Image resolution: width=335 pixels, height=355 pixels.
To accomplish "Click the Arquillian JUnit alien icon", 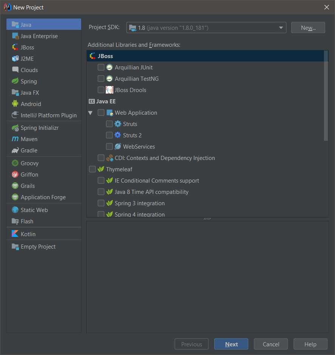I will point(110,67).
